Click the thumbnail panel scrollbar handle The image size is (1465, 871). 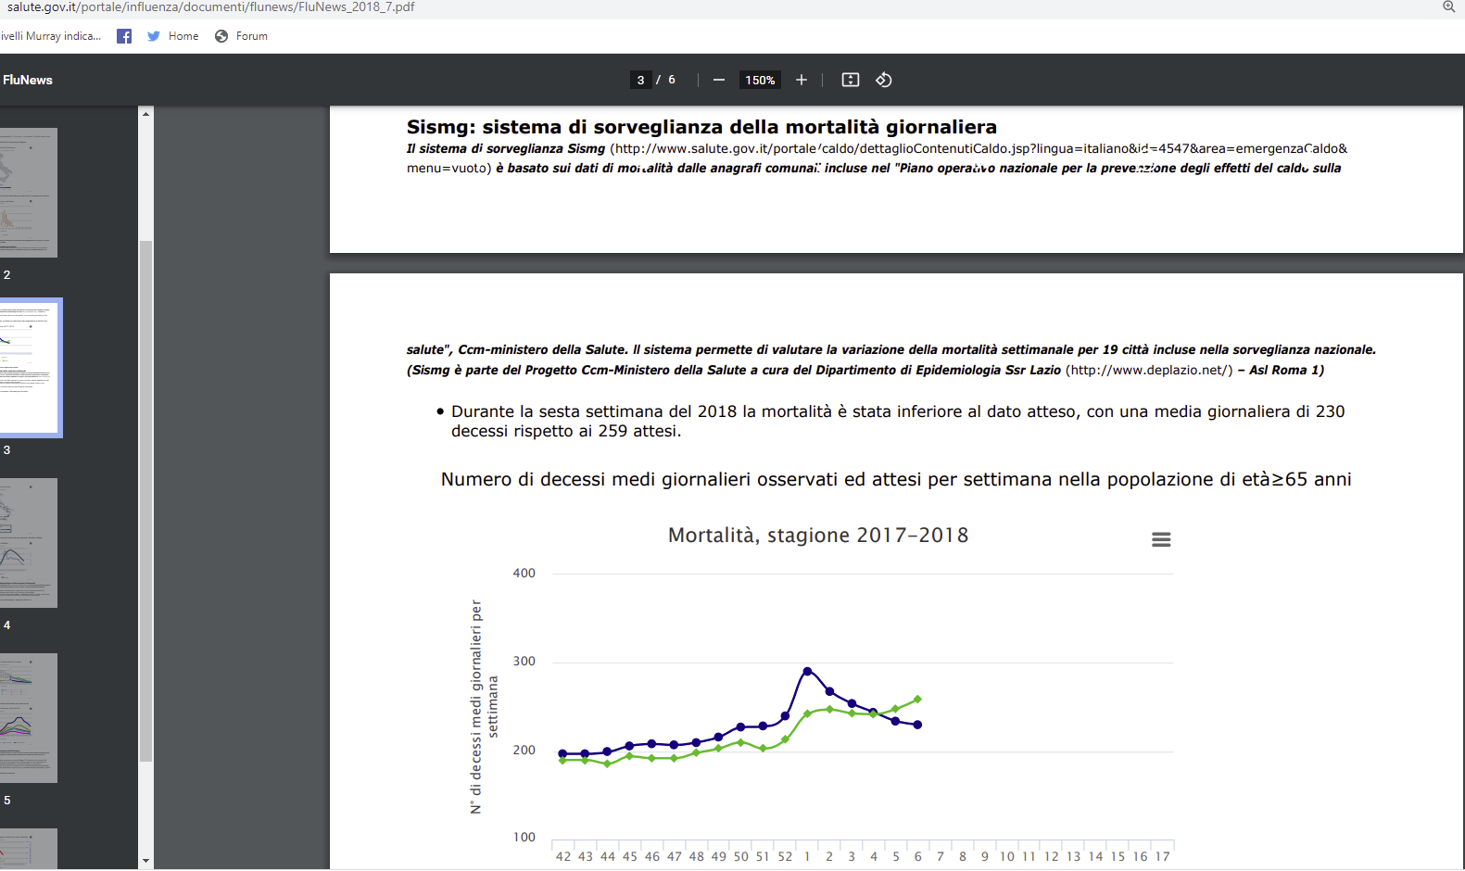coord(145,500)
